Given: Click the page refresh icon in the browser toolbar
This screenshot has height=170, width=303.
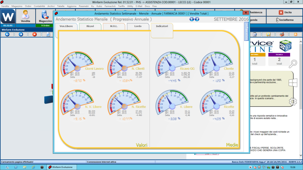Looking at the screenshot, I should pyautogui.click(x=48, y=34).
